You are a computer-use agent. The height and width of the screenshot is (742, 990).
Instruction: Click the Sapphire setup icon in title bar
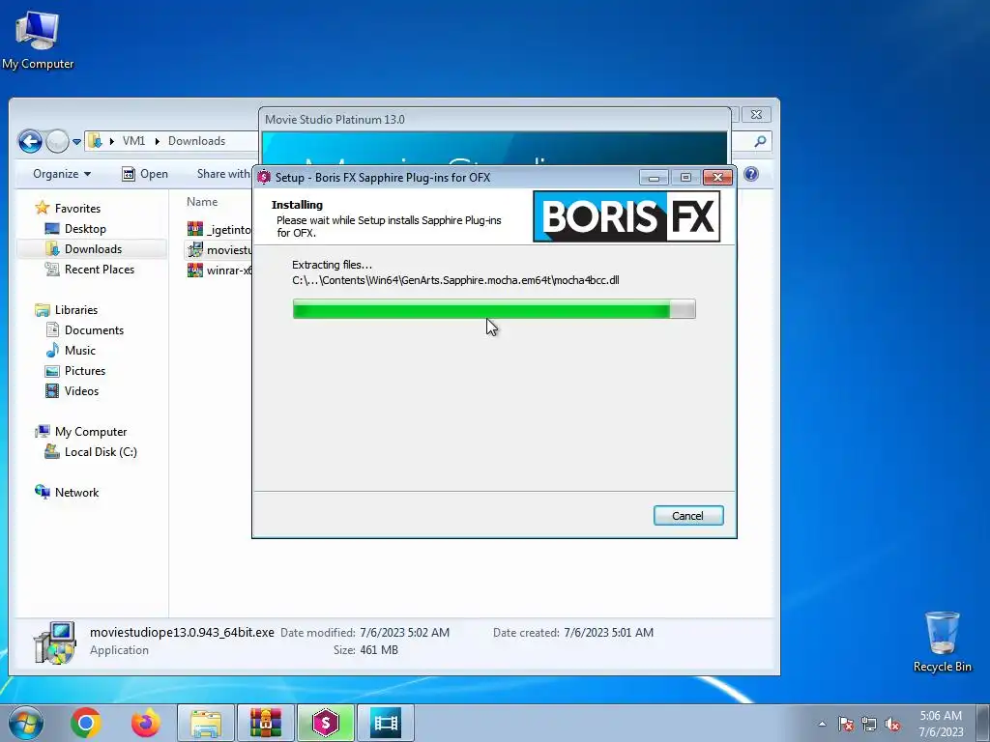click(x=265, y=178)
